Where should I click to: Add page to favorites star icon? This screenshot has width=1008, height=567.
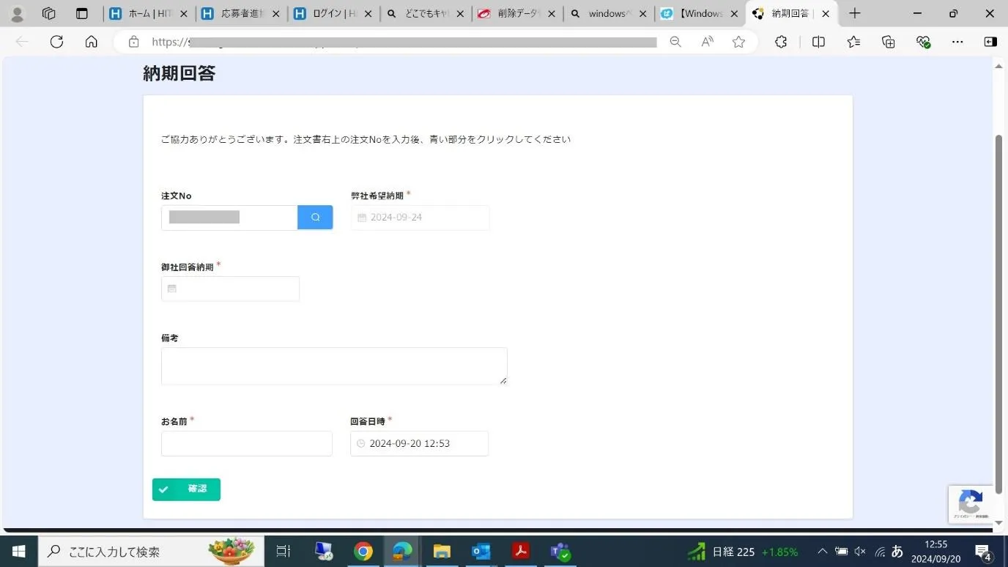[x=738, y=42]
